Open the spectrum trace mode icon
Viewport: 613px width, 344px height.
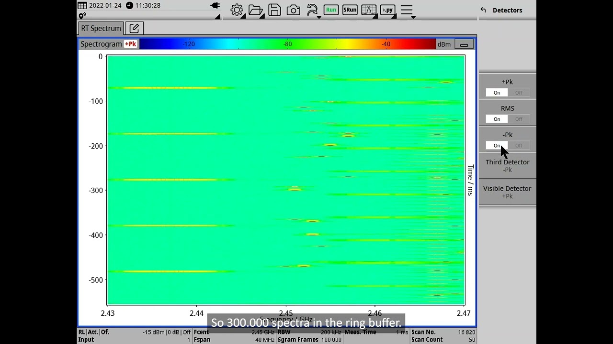click(369, 10)
